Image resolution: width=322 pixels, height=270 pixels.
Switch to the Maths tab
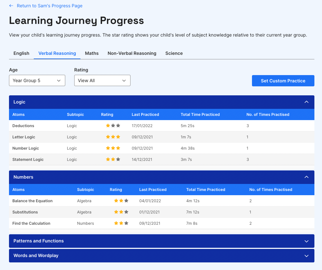coord(91,53)
